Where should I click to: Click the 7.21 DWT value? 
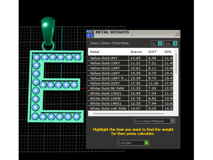click(152, 63)
